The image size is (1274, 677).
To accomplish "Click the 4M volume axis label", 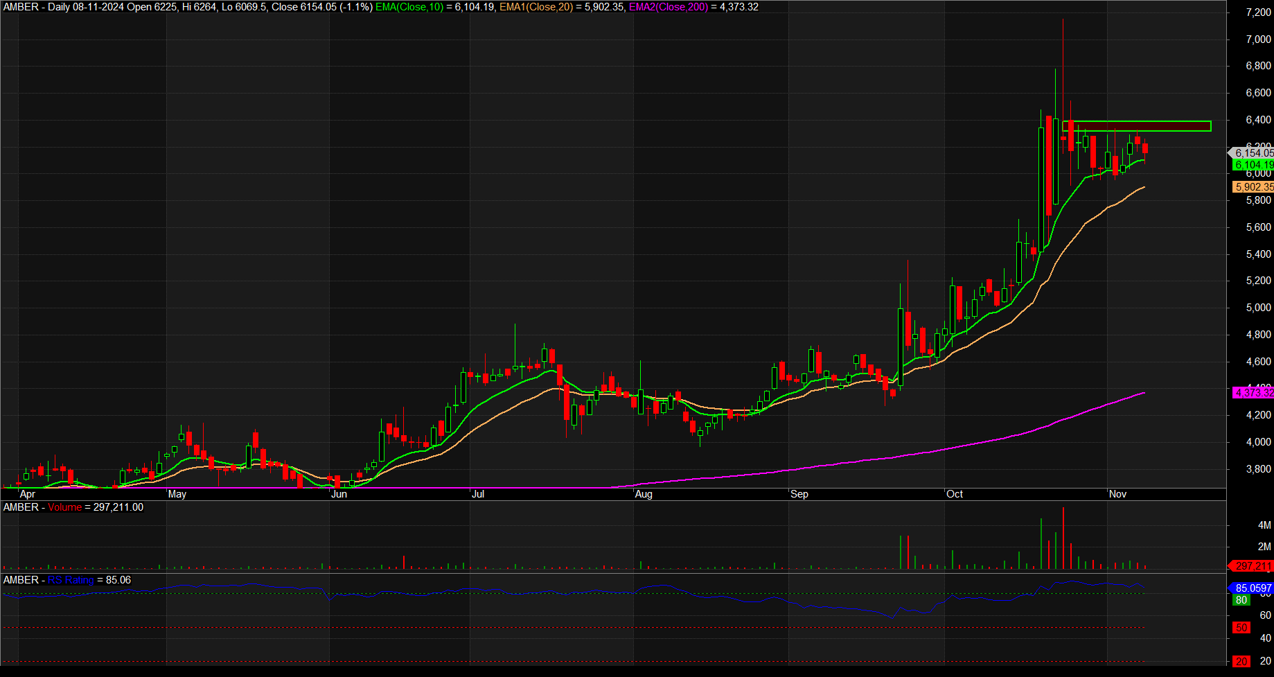I will tap(1264, 525).
